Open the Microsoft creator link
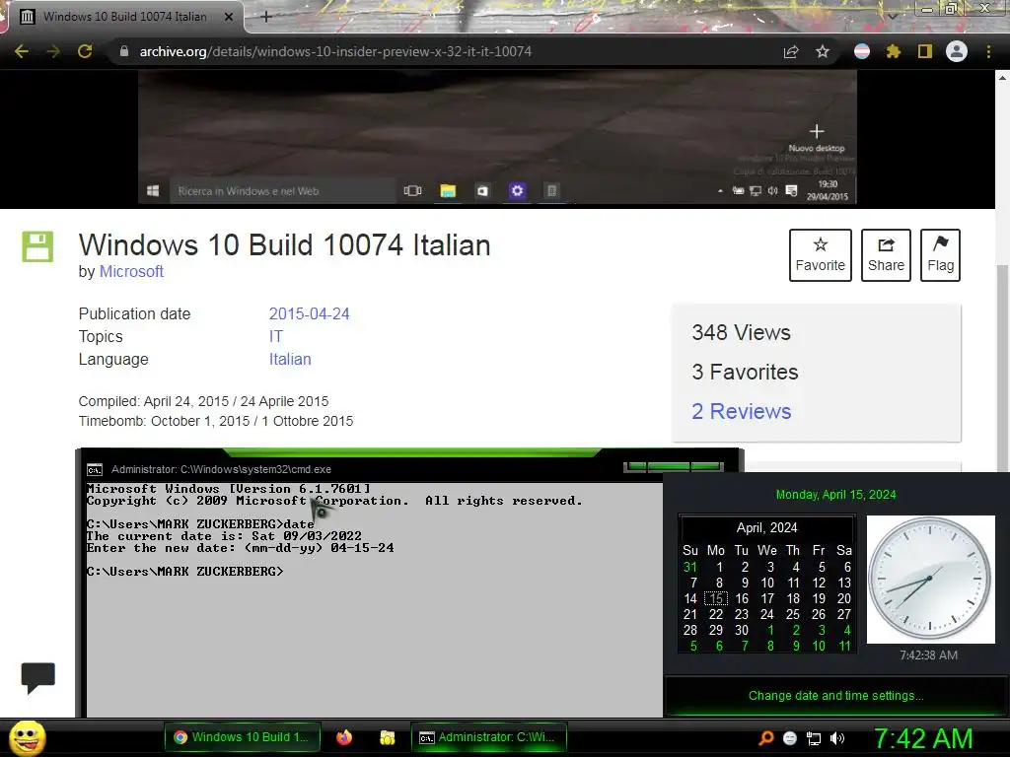 pyautogui.click(x=131, y=272)
